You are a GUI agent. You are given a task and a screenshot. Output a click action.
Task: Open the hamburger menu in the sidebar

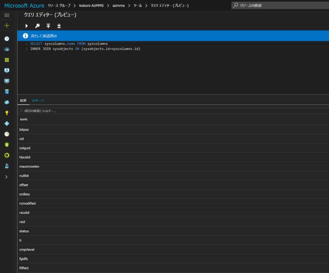pyautogui.click(x=7, y=15)
